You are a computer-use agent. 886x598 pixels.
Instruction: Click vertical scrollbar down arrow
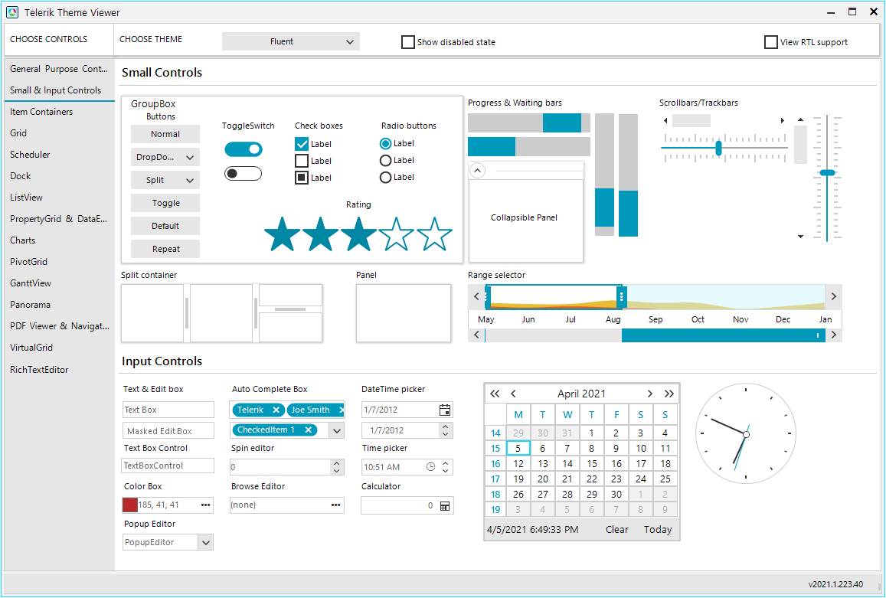pos(801,237)
